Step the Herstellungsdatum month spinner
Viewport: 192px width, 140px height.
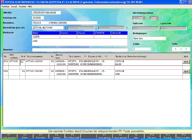coord(157,18)
